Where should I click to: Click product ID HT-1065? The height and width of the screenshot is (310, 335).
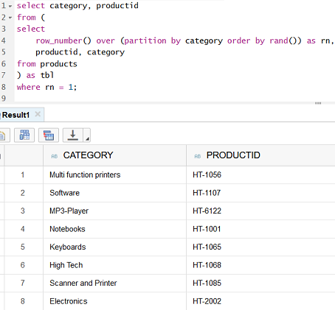207,247
